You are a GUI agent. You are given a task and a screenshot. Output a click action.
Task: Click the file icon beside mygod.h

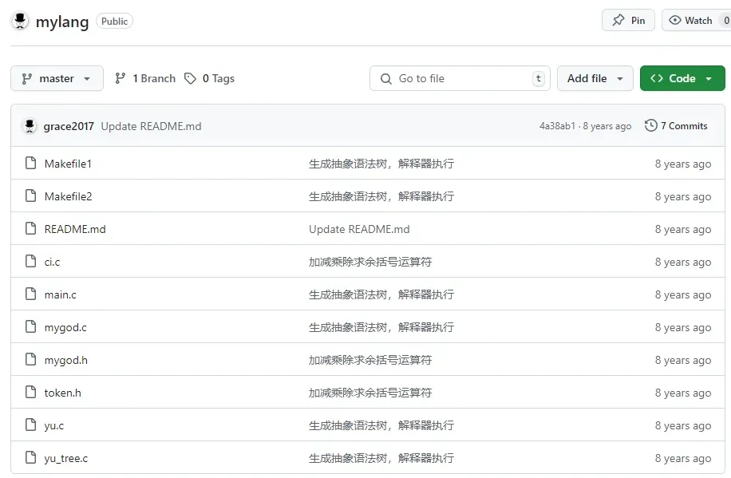[31, 359]
